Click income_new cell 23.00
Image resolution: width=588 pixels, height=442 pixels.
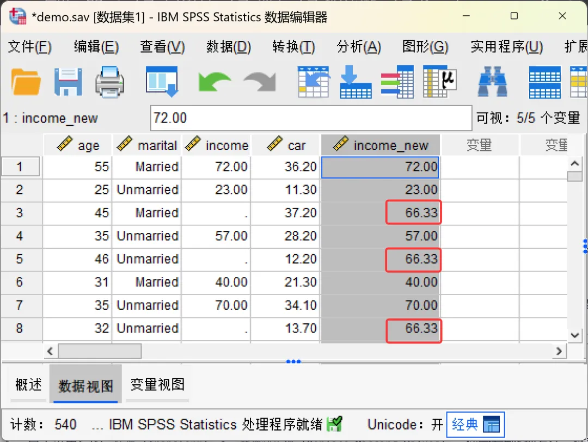[x=380, y=189]
